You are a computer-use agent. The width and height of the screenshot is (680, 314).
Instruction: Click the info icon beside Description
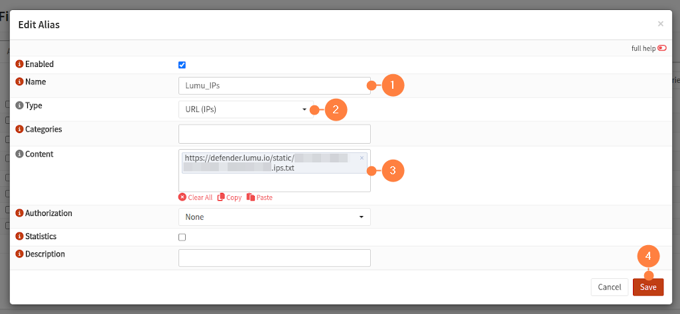pyautogui.click(x=19, y=254)
